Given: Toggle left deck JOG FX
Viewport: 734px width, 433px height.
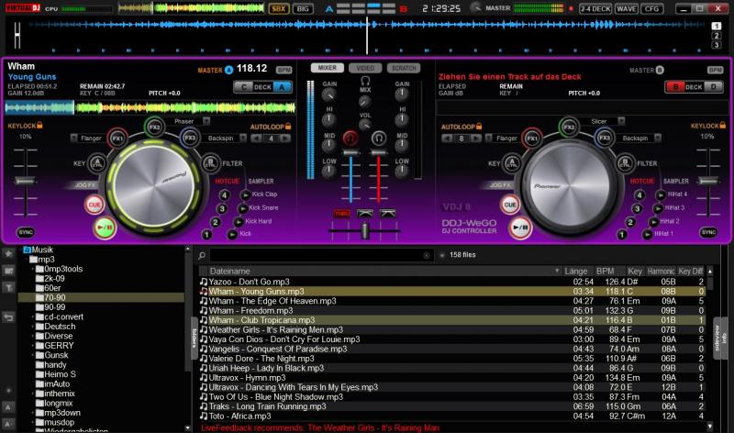Looking at the screenshot, I should 84,185.
